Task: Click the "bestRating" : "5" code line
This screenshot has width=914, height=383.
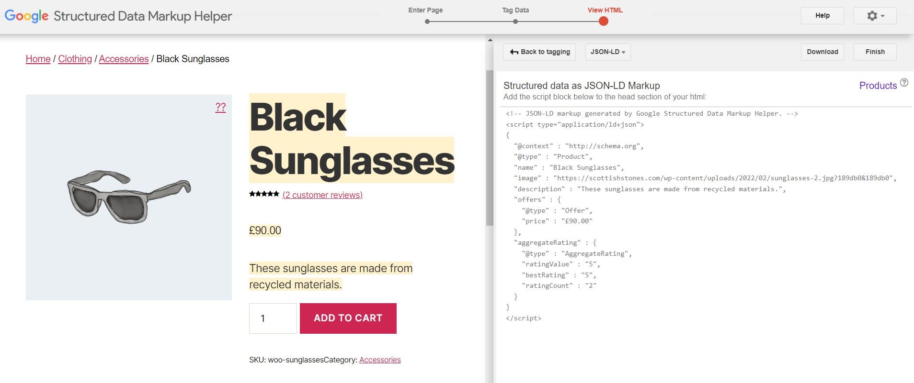Action: click(559, 275)
